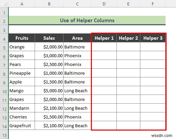This screenshot has height=139, width=176.
Task: Select the Cherries cell
Action: tap(22, 117)
